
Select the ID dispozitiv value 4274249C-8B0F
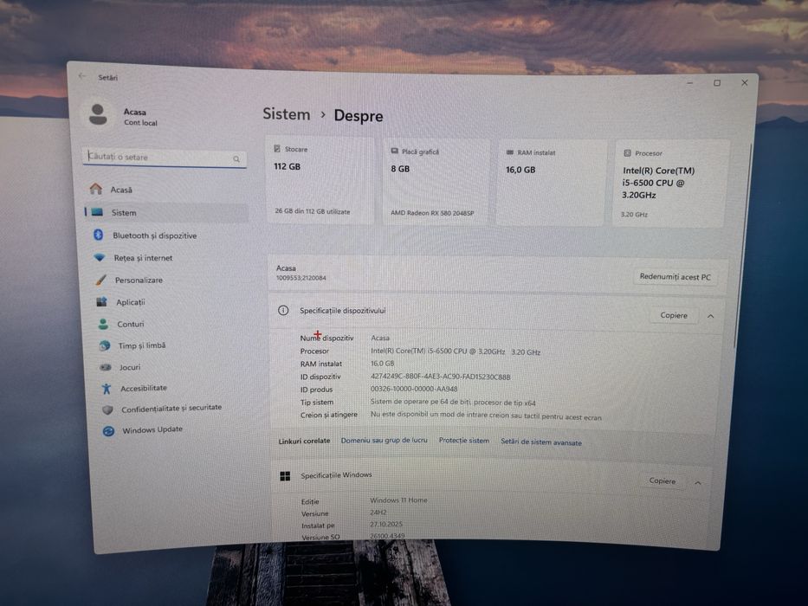(441, 377)
